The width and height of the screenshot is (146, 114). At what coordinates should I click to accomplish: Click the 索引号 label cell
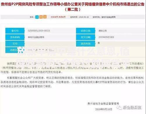click(15, 31)
